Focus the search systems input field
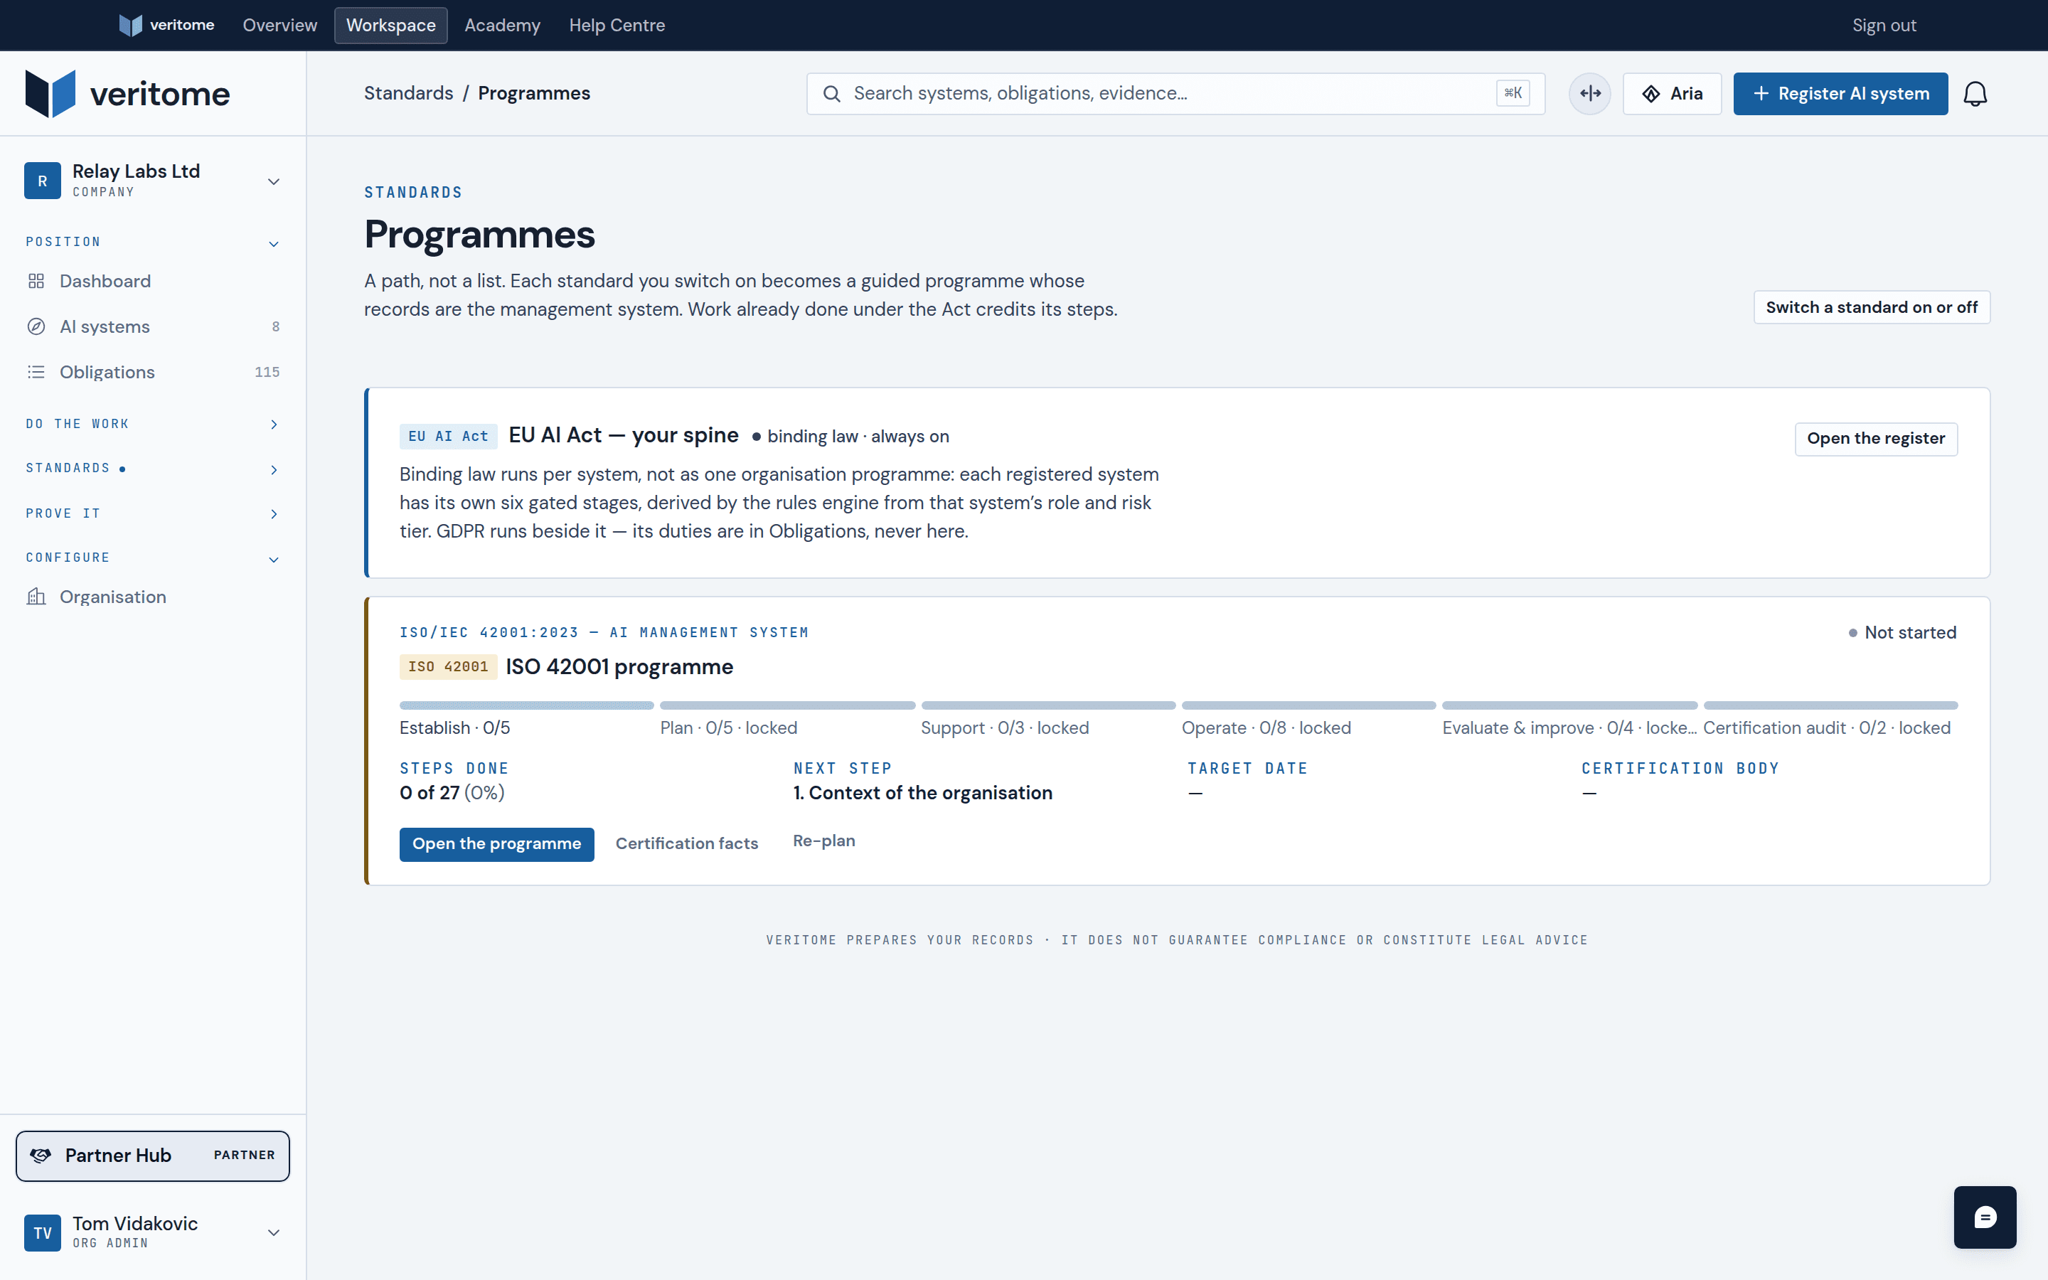Screen dimensions: 2048x1280 1175,94
